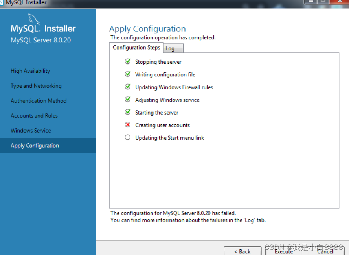Click the checkmark beside Starting the server

(x=127, y=112)
